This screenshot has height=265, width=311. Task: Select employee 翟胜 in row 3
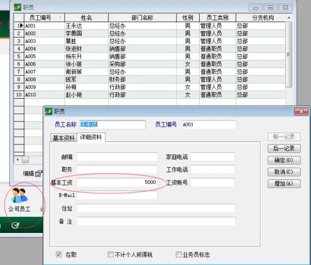[150, 41]
